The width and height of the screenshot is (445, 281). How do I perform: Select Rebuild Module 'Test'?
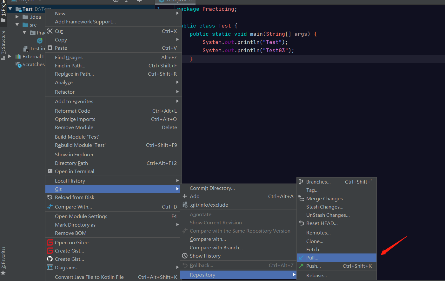point(113,145)
